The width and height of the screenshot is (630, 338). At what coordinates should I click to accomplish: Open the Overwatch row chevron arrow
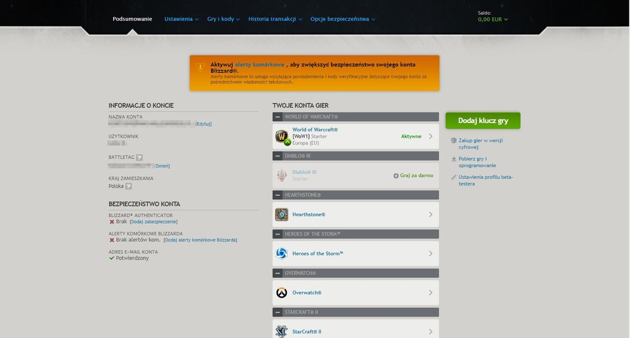point(431,293)
